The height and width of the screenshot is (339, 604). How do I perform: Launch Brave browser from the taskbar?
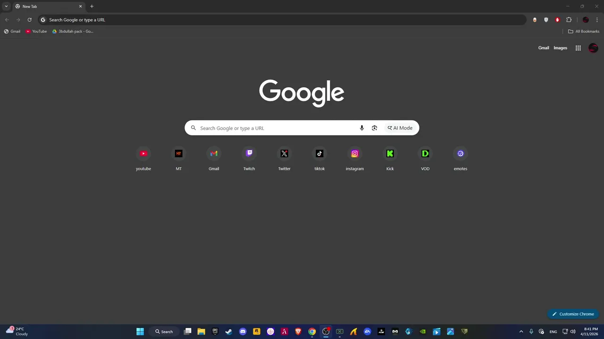298,331
